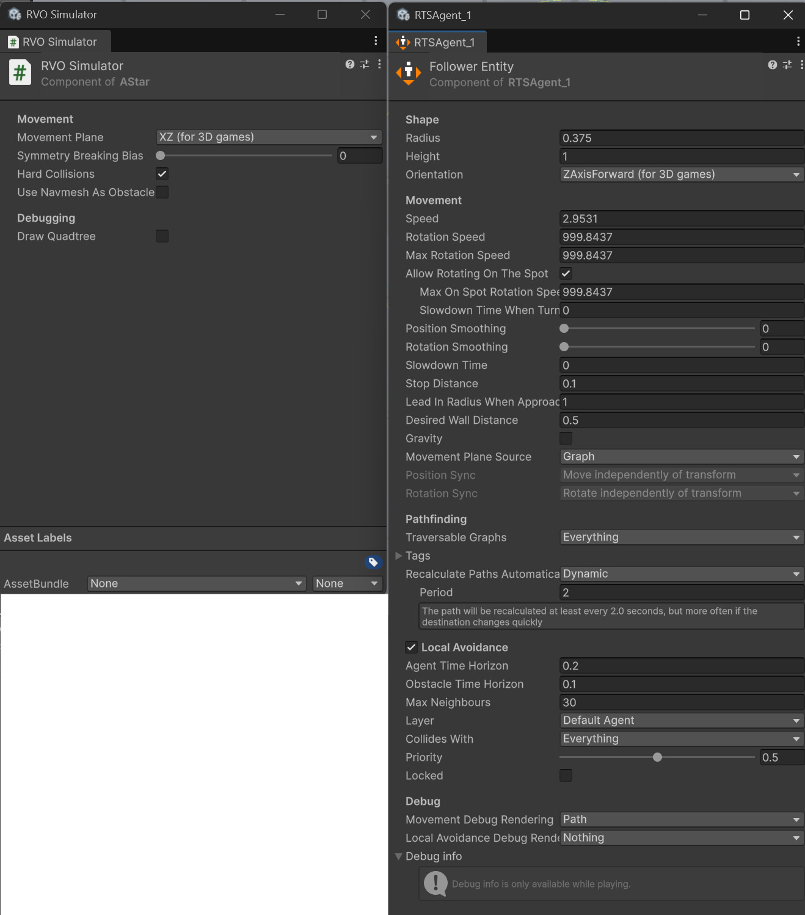Toggle the Gravity checkbox

[x=566, y=439]
